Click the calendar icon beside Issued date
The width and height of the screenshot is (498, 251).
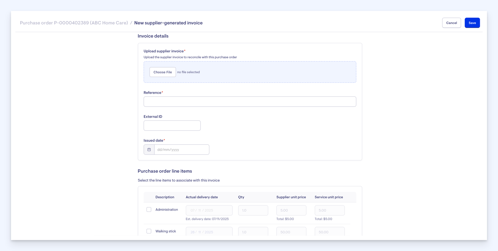149,150
